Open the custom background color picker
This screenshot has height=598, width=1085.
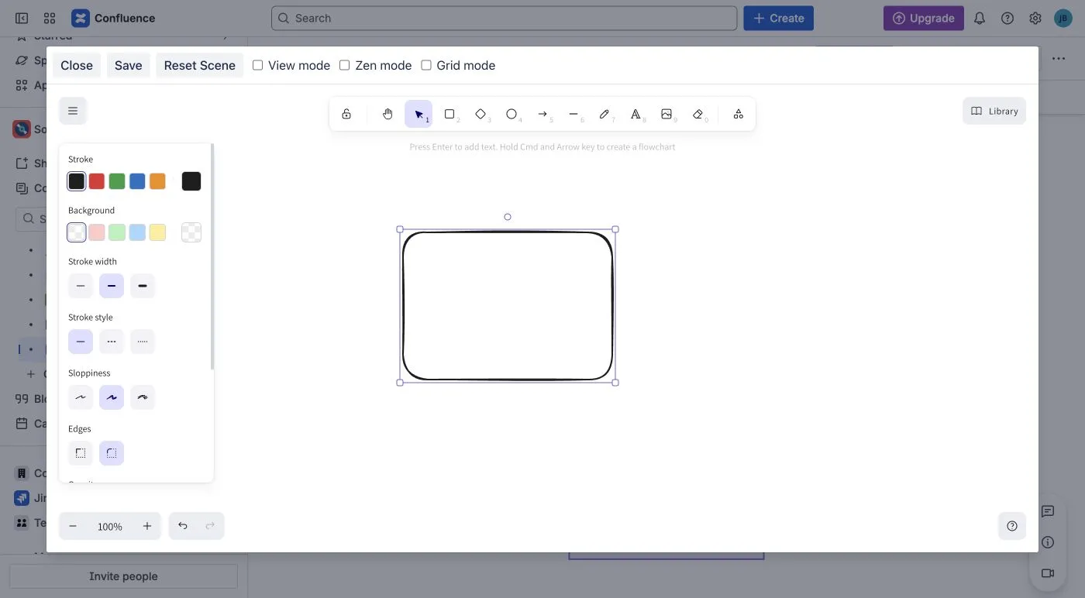(191, 232)
